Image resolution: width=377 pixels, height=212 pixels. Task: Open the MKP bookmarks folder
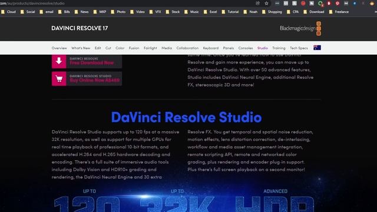click(x=100, y=12)
